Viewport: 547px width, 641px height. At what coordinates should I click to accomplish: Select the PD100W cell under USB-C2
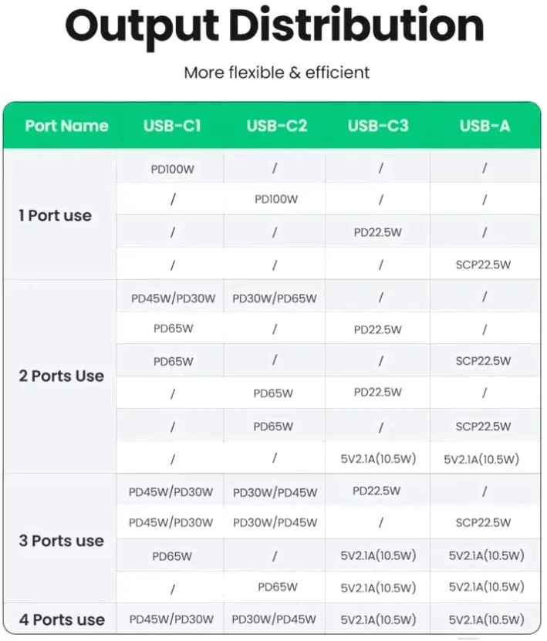pos(275,199)
